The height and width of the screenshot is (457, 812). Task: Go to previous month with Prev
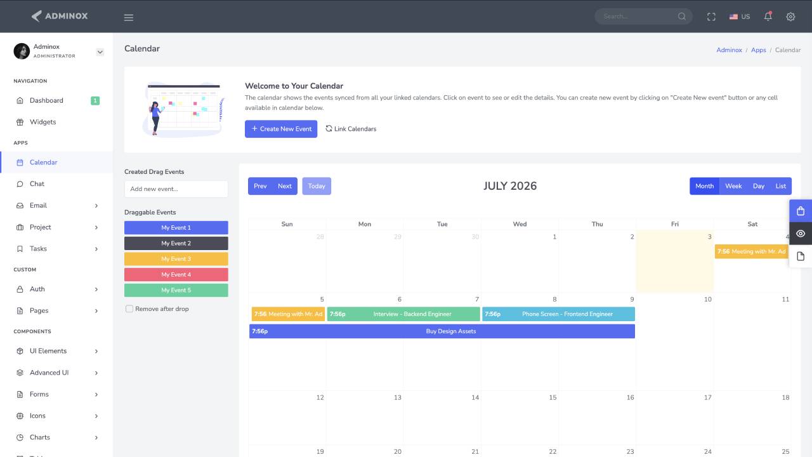(260, 186)
